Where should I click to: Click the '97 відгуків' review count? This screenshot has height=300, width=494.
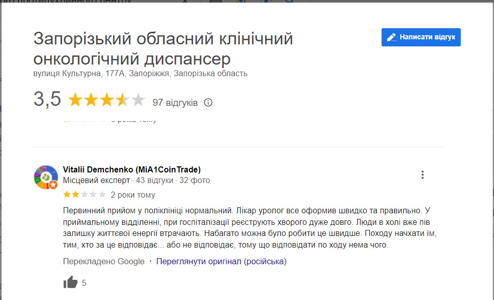pos(175,102)
